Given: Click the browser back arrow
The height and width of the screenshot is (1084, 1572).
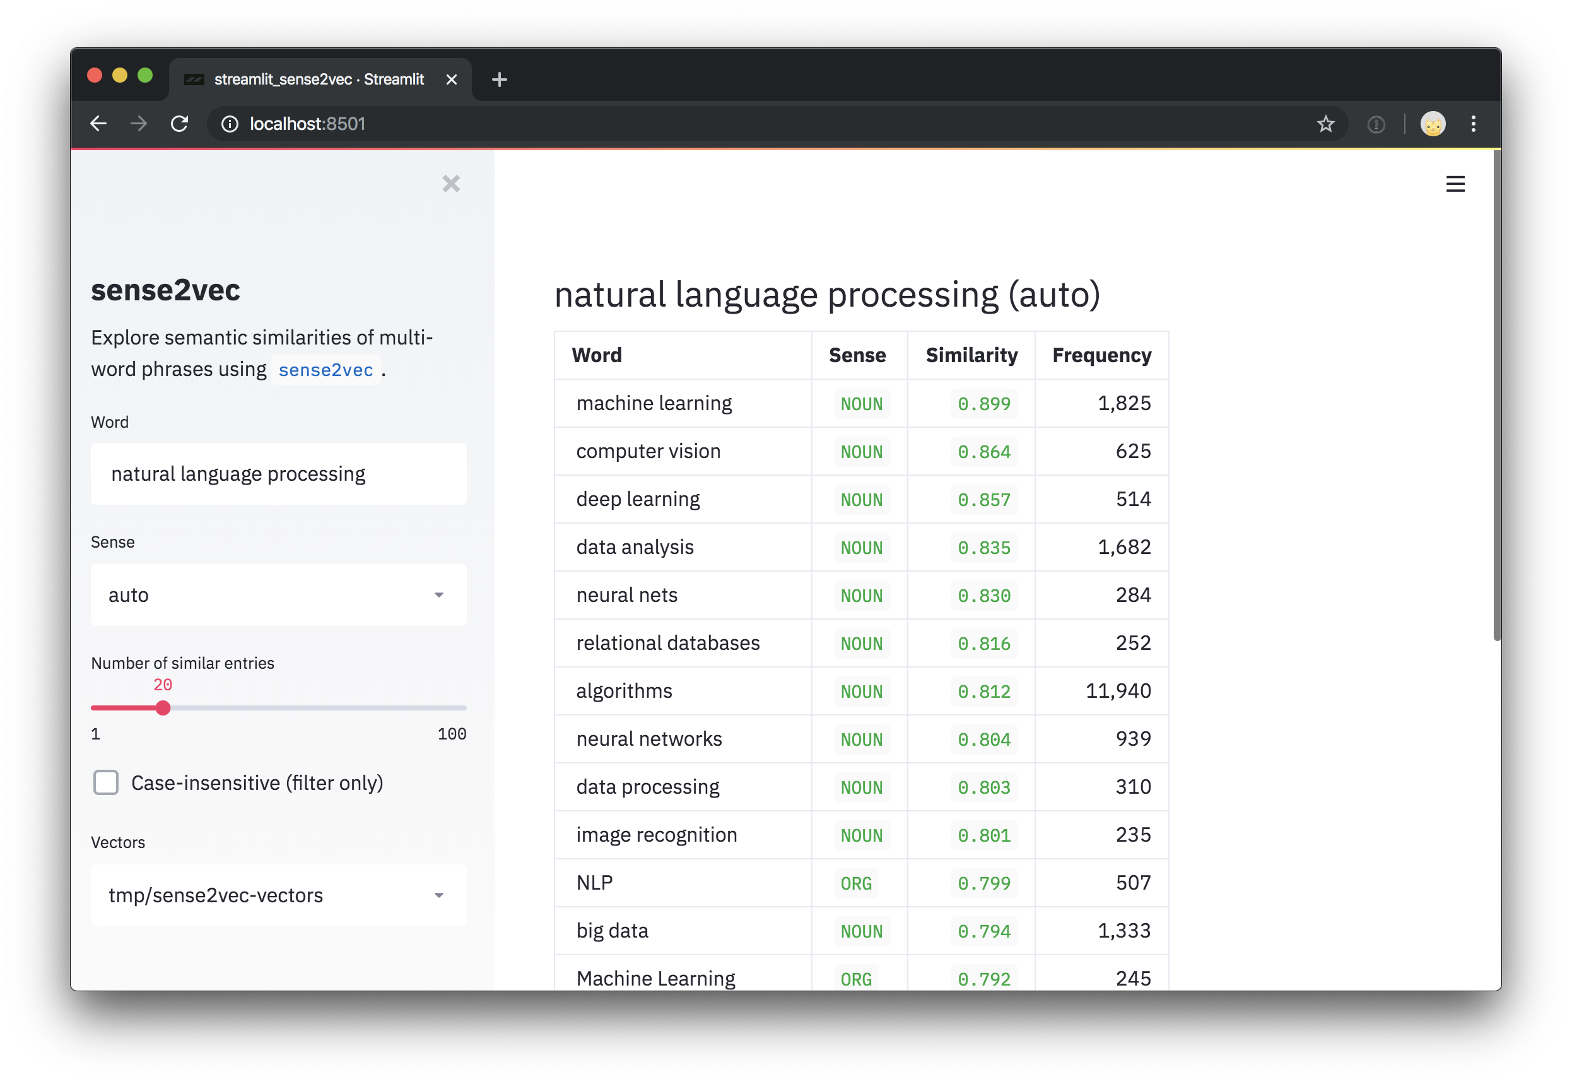Looking at the screenshot, I should [99, 124].
